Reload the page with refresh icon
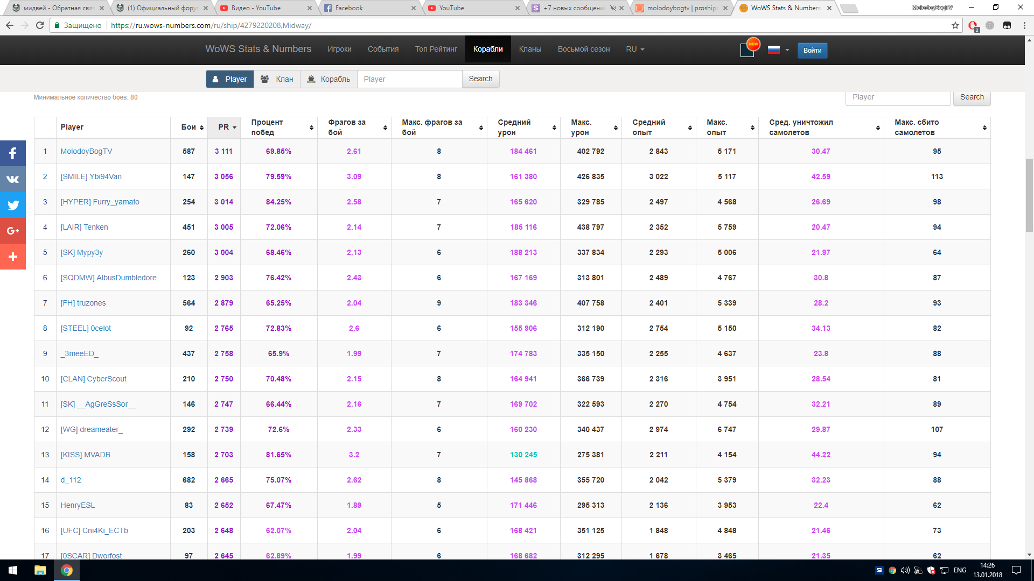The width and height of the screenshot is (1034, 581). [40, 25]
